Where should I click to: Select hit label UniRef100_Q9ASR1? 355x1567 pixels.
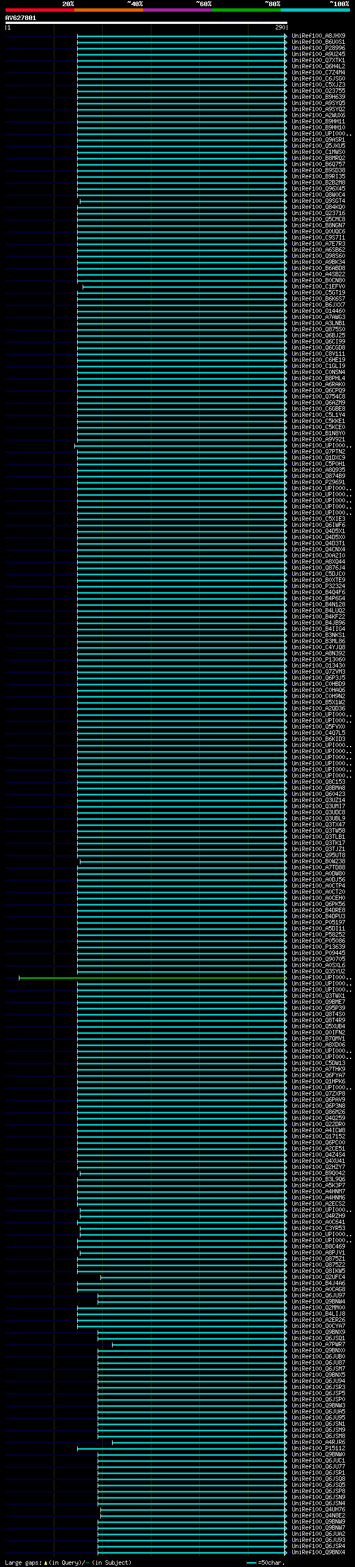coord(318,140)
